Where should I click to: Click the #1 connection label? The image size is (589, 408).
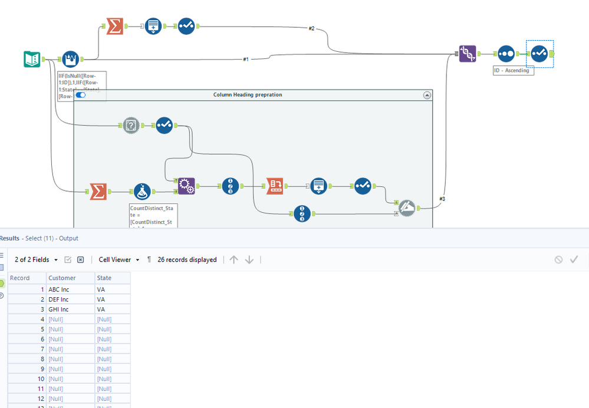pos(246,60)
